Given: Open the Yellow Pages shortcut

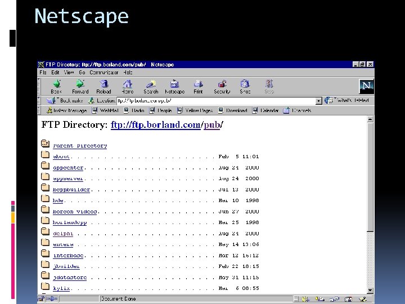Looking at the screenshot, I should point(195,110).
